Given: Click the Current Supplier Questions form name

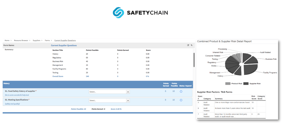Looking at the screenshot, I should [x=64, y=45].
